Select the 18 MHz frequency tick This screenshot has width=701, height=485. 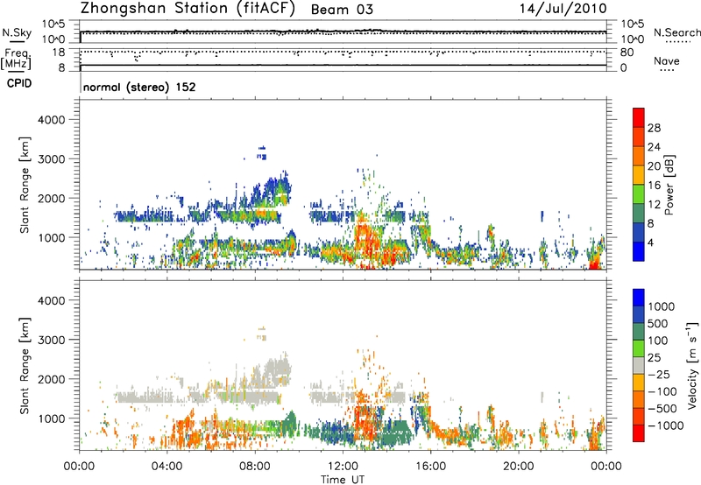[x=59, y=53]
